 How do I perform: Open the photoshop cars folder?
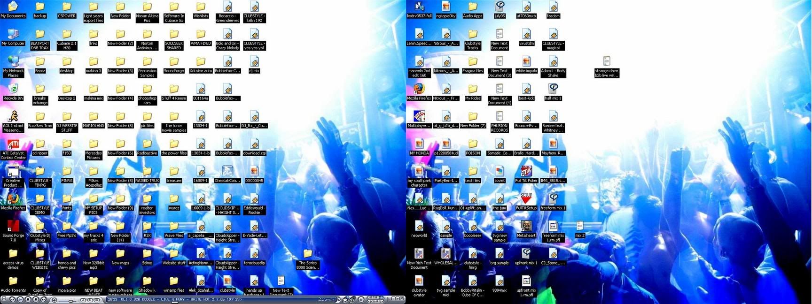point(147,94)
